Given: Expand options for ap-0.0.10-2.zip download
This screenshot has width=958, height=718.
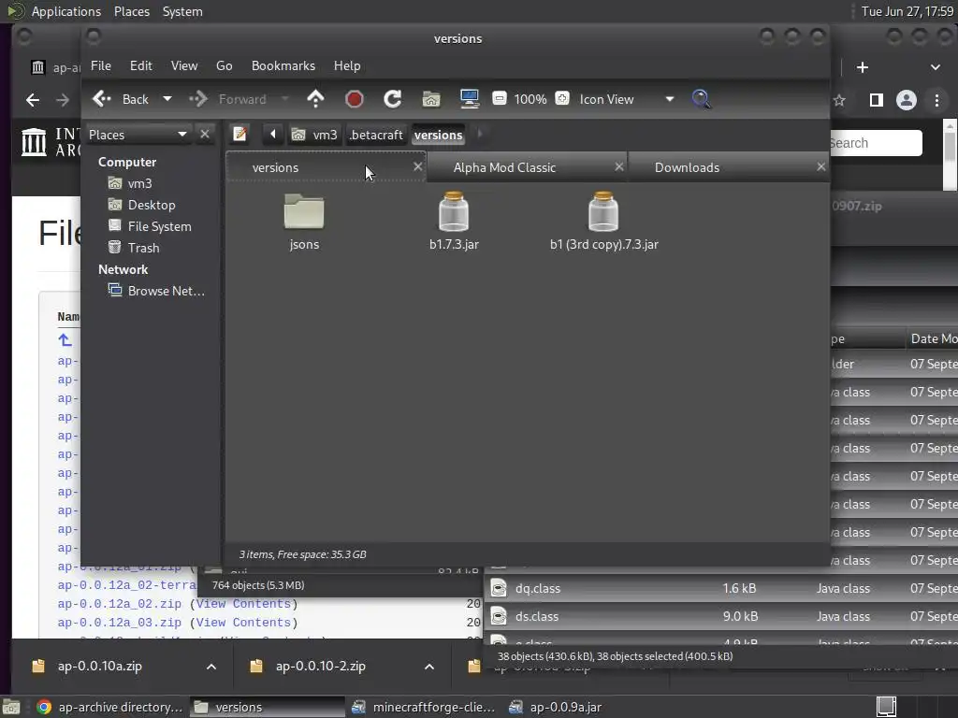Looking at the screenshot, I should [428, 666].
